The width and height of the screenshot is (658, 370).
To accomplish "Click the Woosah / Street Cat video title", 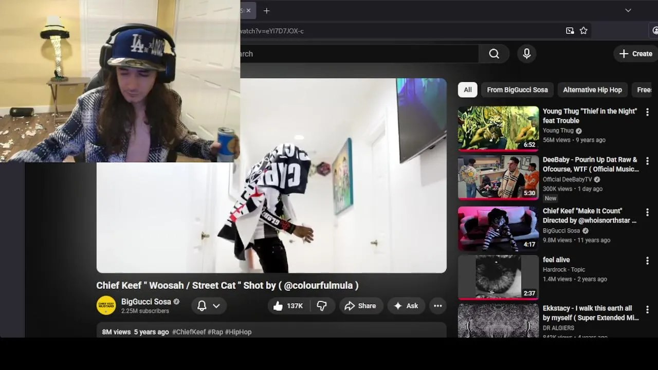I will (227, 285).
